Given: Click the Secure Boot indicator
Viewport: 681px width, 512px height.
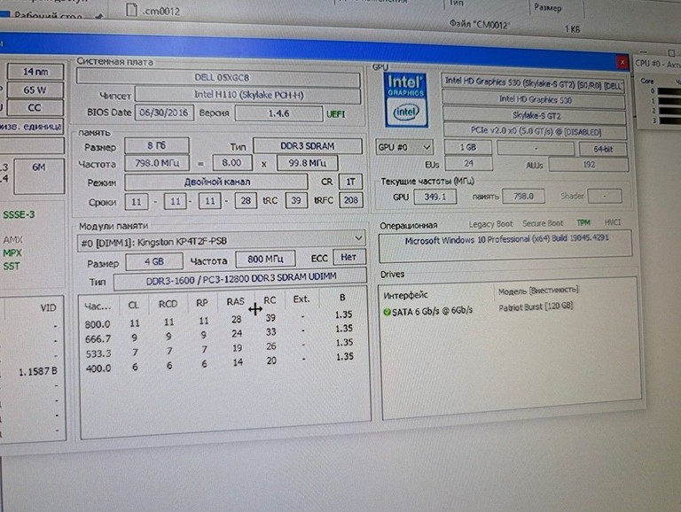Looking at the screenshot, I should [543, 223].
